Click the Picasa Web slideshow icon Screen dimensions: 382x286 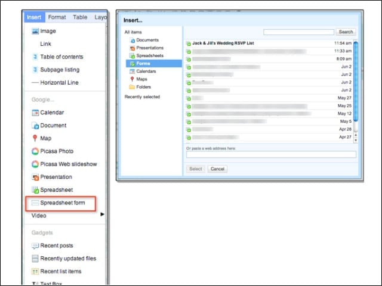(x=35, y=164)
